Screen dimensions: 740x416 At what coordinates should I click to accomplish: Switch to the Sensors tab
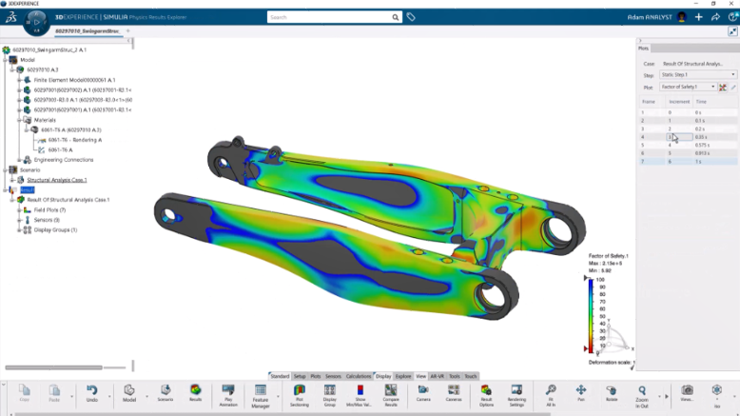(x=333, y=376)
